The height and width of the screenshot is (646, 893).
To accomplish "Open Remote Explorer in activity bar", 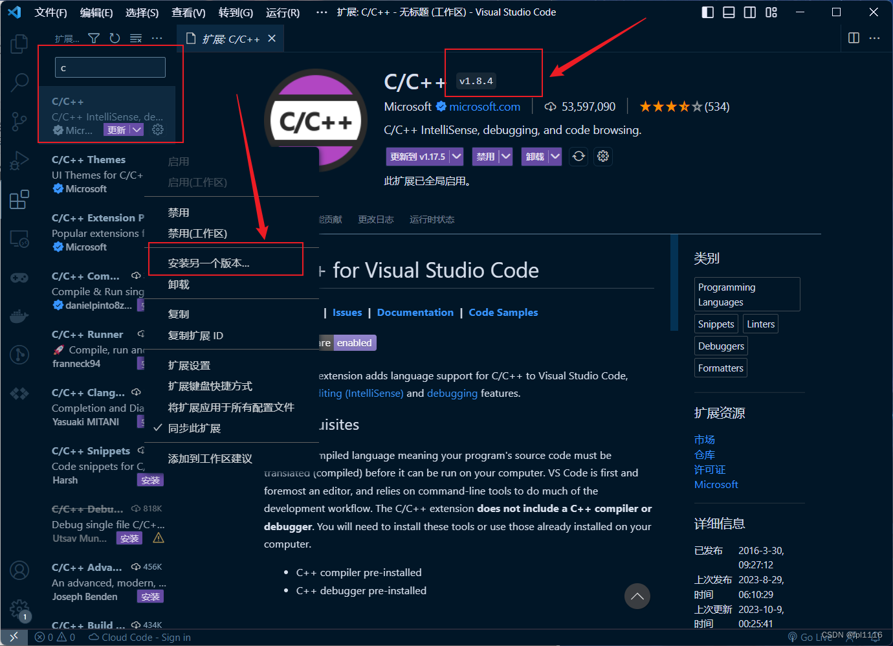I will coord(19,239).
